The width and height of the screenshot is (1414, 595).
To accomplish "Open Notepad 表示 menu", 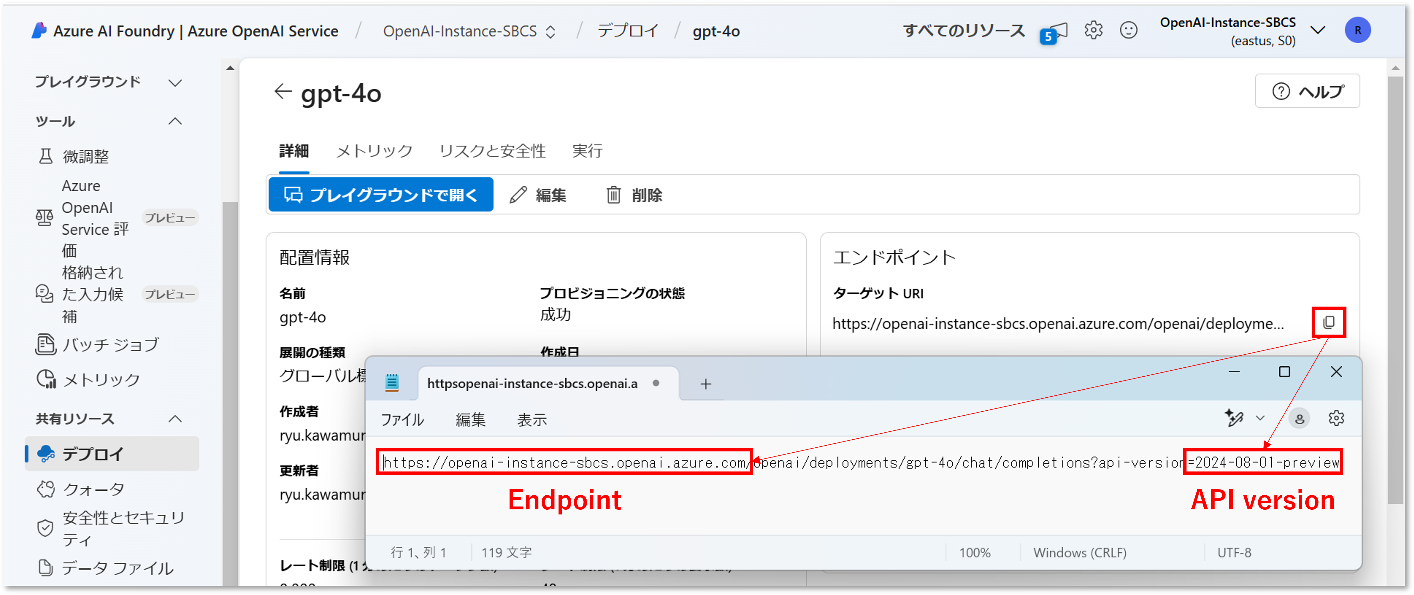I will pyautogui.click(x=531, y=420).
